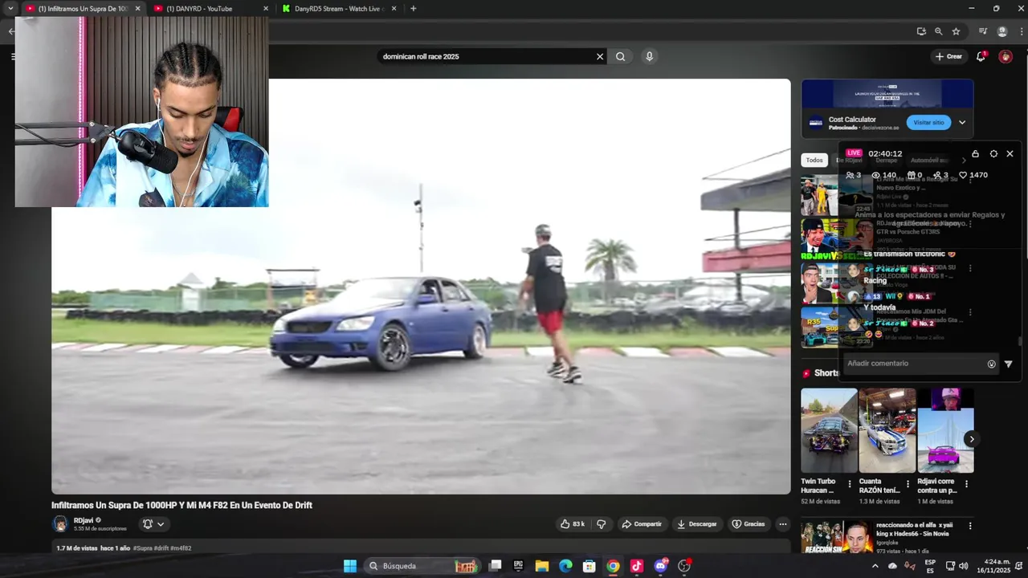Open the tab search dropdown arrow
The height and width of the screenshot is (578, 1028).
10,9
